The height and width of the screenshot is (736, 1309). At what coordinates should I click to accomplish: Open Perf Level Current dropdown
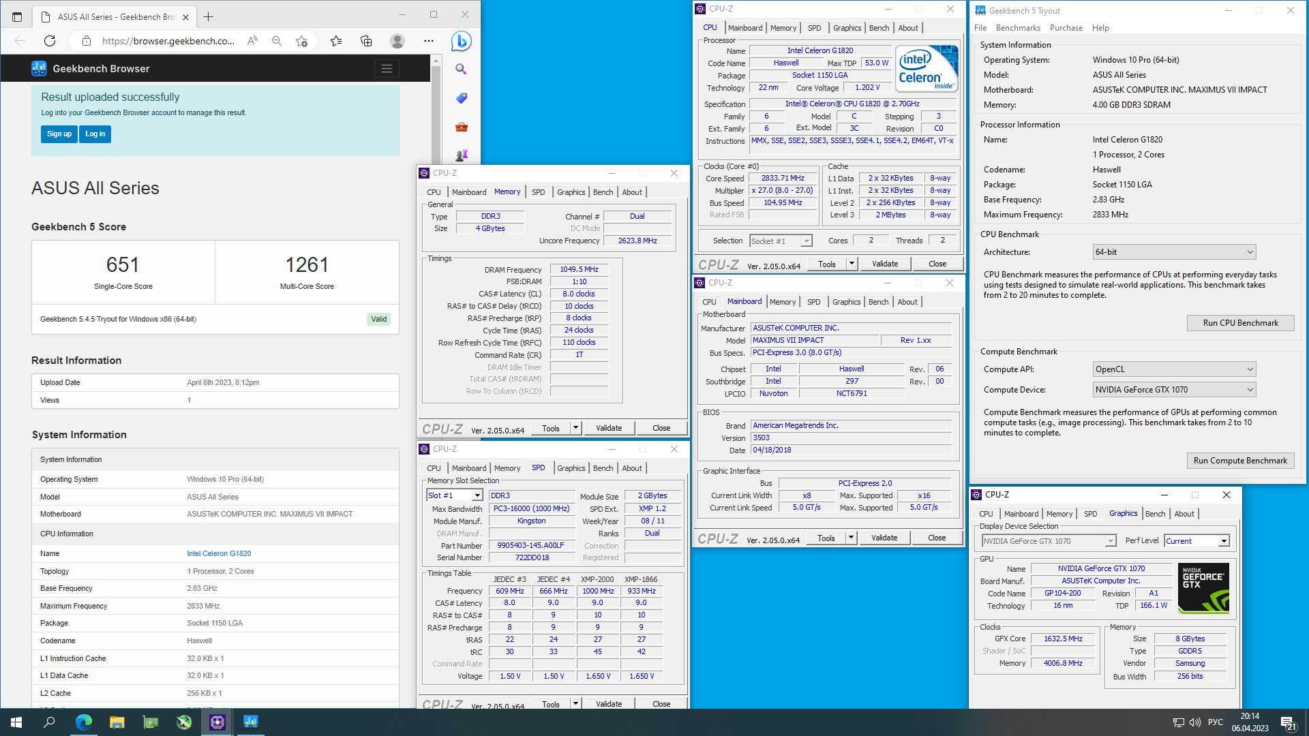pos(1197,541)
